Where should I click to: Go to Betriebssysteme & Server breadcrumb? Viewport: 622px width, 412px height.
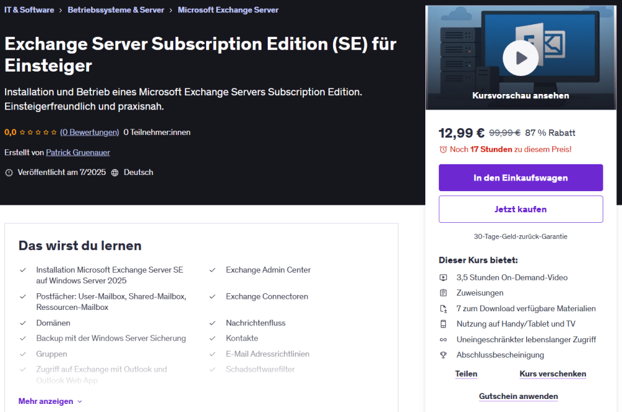tap(116, 10)
